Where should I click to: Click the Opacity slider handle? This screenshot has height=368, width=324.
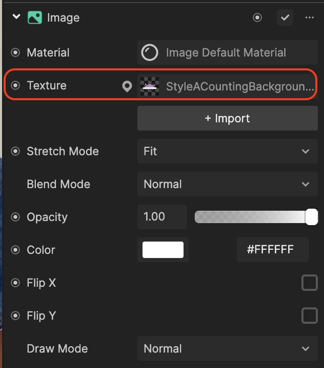[x=312, y=217]
